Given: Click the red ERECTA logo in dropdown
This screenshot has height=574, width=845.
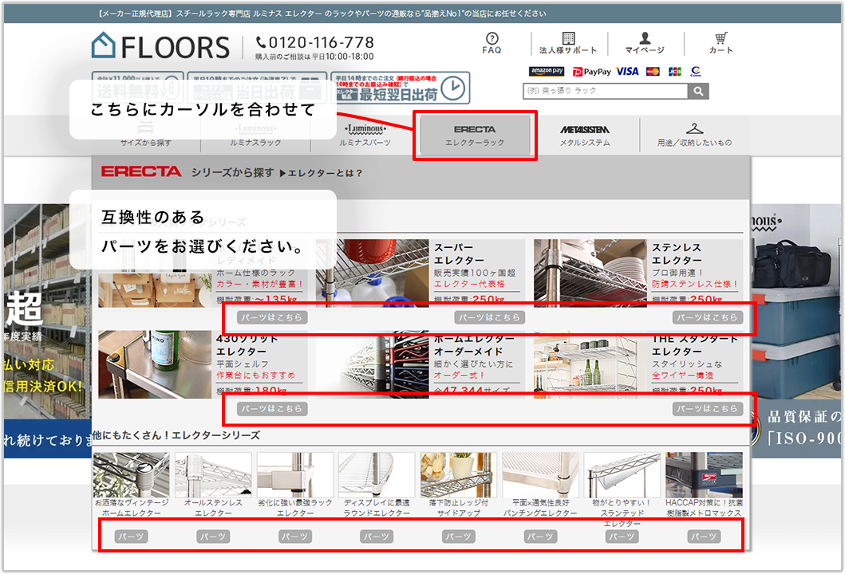Looking at the screenshot, I should click(x=141, y=171).
